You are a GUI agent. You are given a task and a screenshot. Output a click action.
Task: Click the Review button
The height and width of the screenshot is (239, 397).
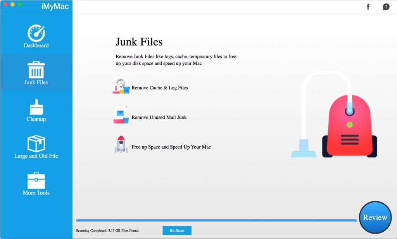point(375,217)
